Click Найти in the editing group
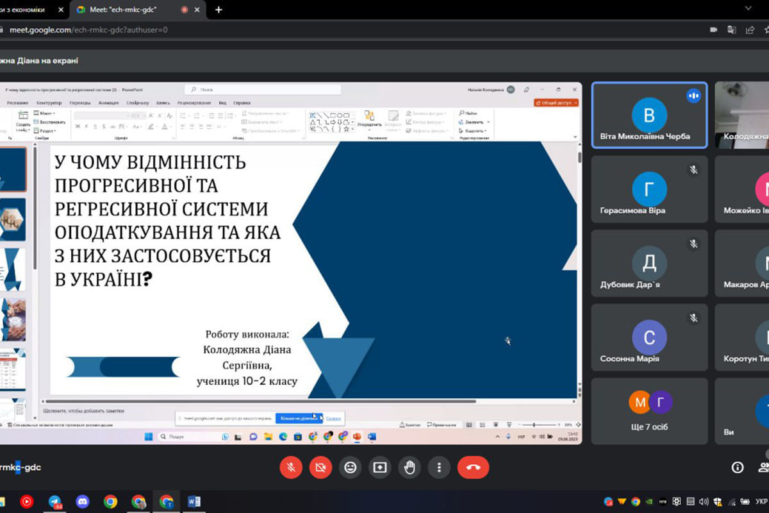Viewport: 769px width, 513px height. coord(468,113)
